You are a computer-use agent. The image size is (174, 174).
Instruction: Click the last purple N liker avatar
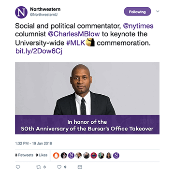coord(116,156)
